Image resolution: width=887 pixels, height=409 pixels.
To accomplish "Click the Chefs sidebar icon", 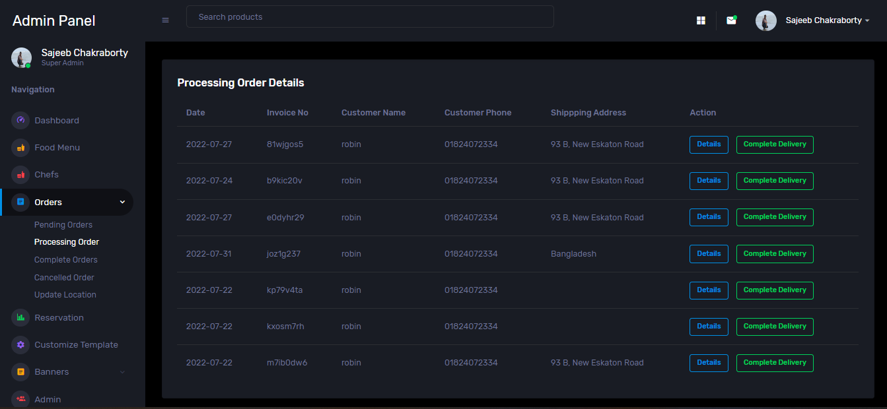I will tap(20, 175).
